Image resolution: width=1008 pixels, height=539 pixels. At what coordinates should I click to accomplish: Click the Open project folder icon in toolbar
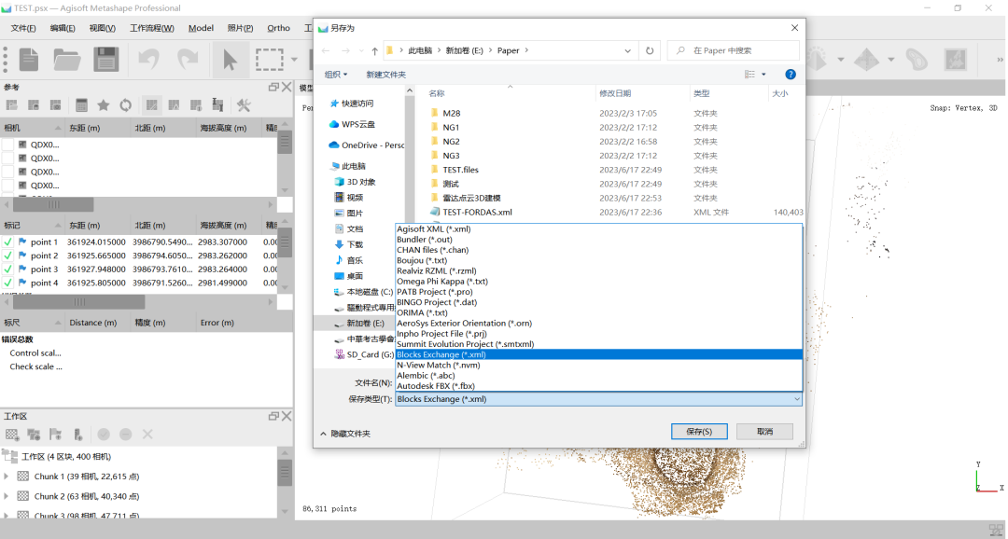(x=67, y=59)
